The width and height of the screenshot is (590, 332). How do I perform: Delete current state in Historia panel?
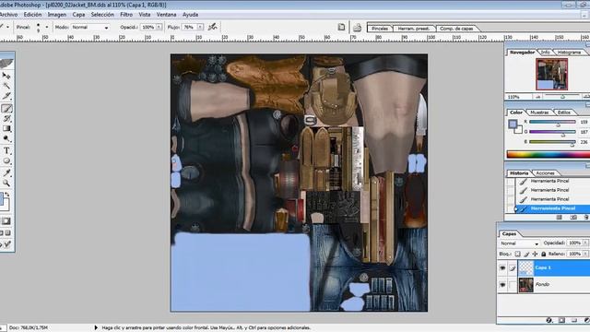tap(586, 218)
